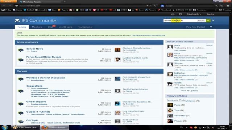Click the browser home icon

tap(228, 6)
